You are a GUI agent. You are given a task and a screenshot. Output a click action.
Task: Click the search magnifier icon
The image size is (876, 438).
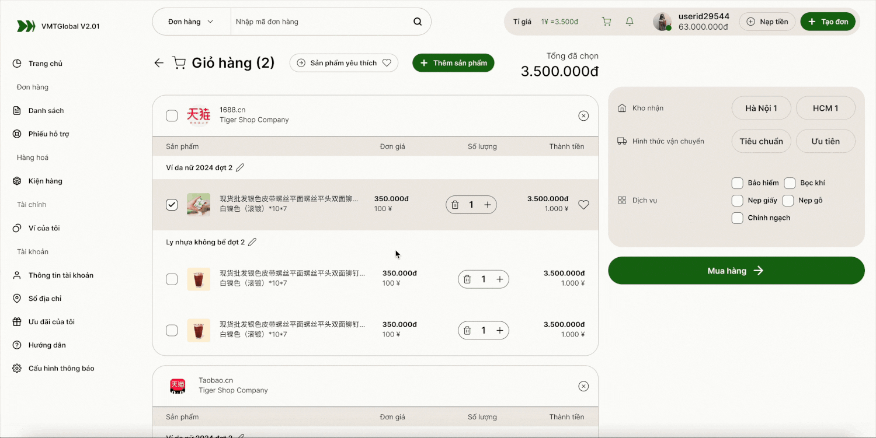click(418, 22)
